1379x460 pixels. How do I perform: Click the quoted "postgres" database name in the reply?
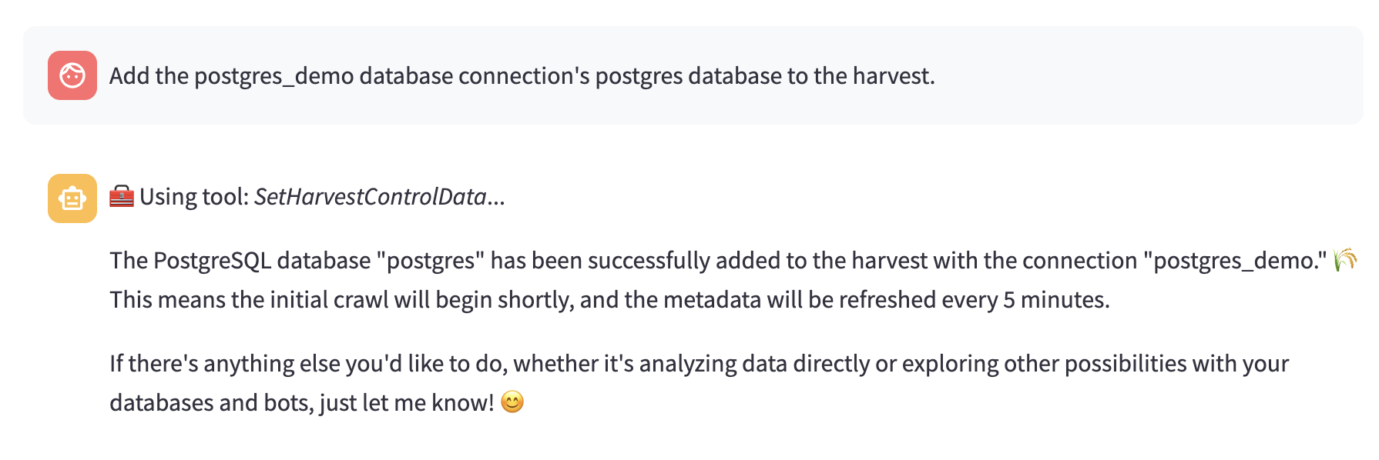tap(431, 261)
